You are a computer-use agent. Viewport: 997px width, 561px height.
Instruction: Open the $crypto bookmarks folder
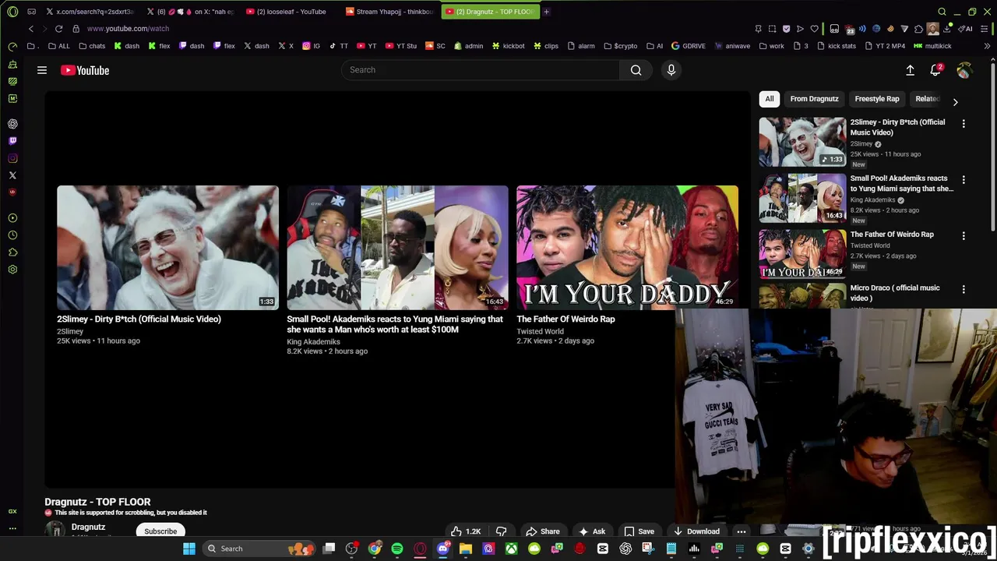click(621, 46)
